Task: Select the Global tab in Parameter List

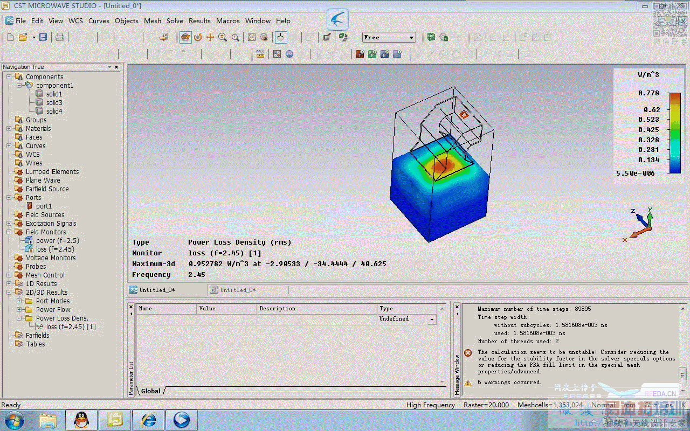Action: 151,391
